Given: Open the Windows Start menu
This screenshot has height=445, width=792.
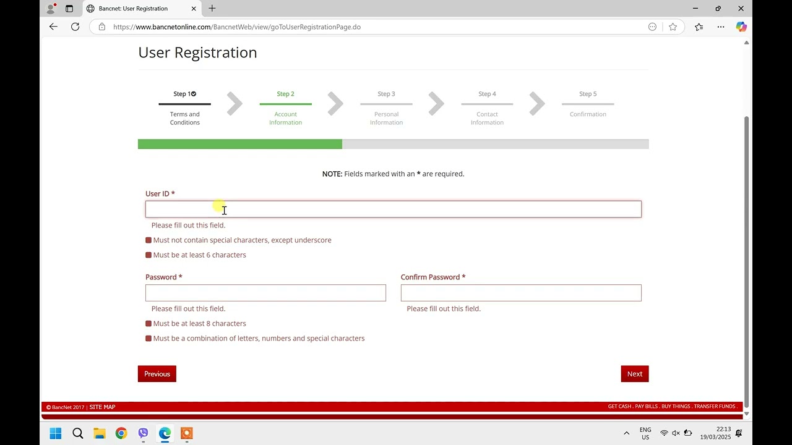Looking at the screenshot, I should [x=56, y=433].
